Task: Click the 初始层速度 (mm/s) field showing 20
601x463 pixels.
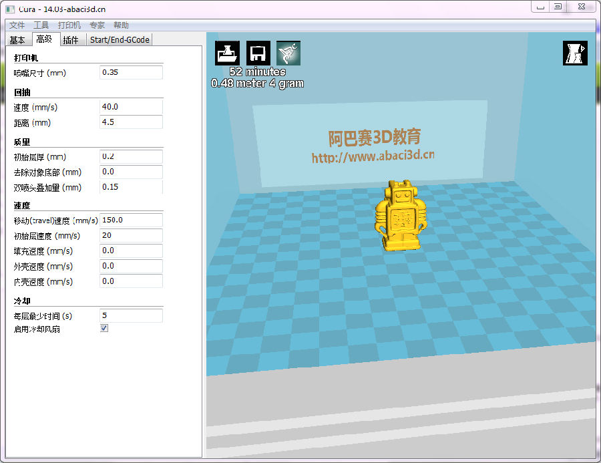Action: click(x=131, y=236)
